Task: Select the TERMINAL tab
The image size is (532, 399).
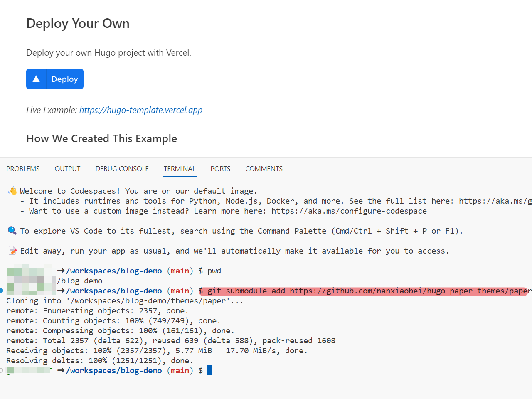Action: point(180,169)
